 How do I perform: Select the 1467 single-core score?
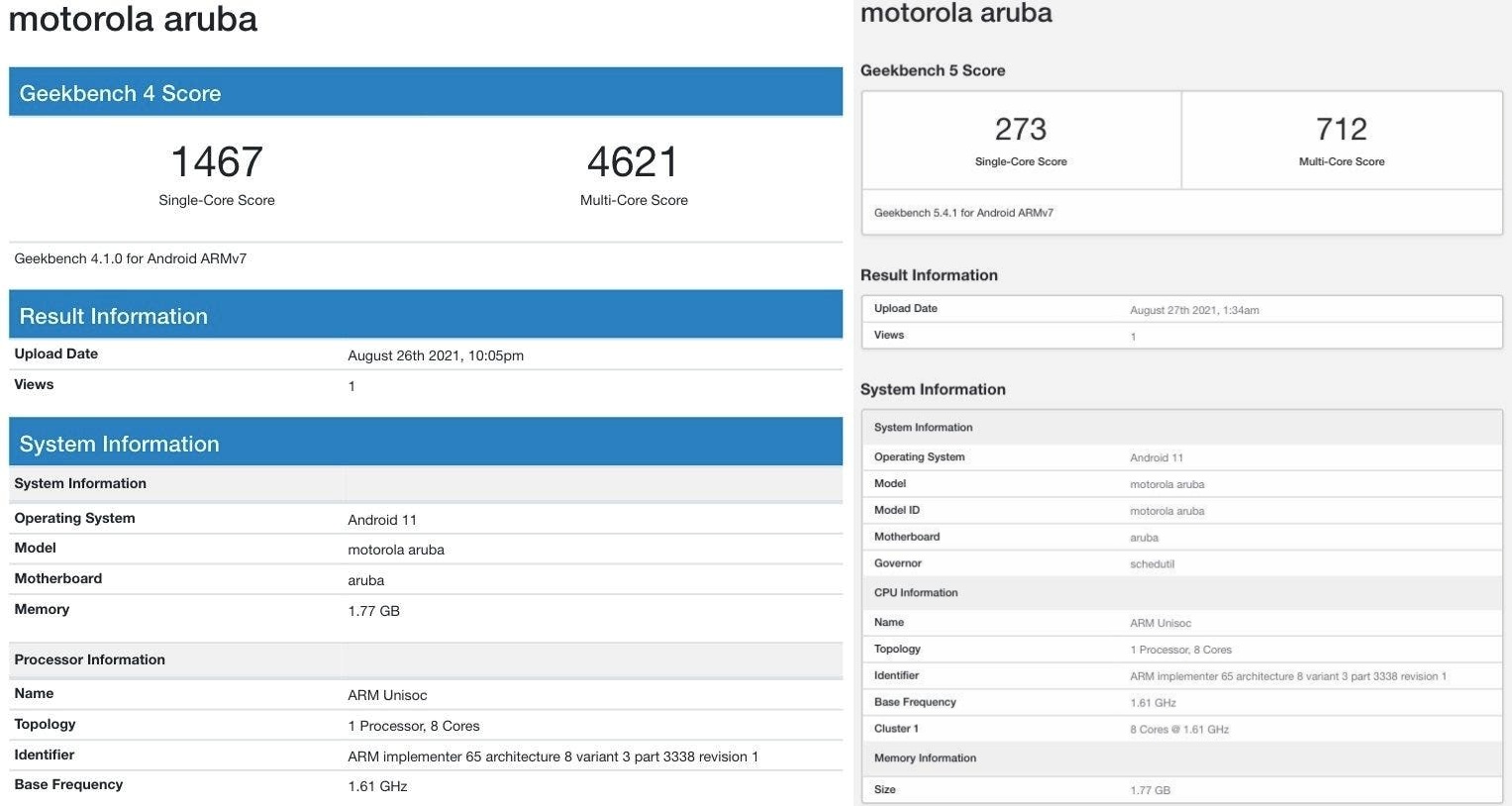(217, 162)
